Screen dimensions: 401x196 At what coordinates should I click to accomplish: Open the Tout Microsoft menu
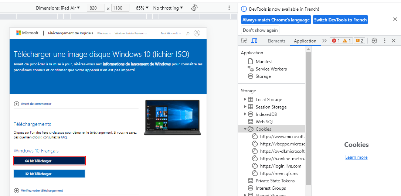171,34
